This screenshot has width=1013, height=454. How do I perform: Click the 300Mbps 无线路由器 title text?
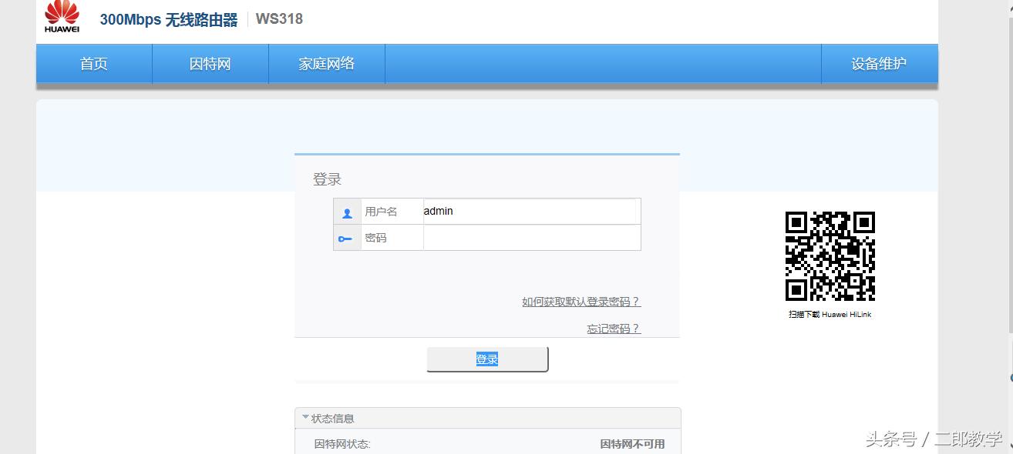[x=168, y=18]
